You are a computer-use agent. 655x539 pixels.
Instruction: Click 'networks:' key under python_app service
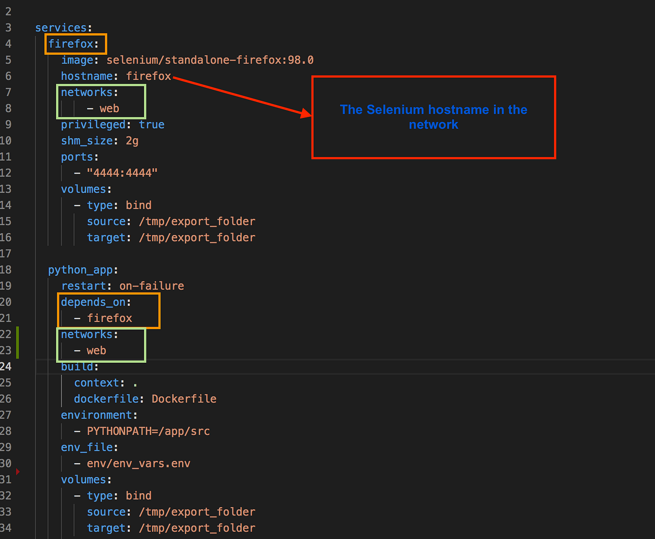click(89, 335)
